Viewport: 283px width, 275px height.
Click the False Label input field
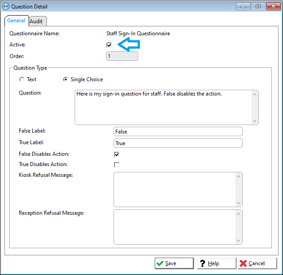pos(178,132)
